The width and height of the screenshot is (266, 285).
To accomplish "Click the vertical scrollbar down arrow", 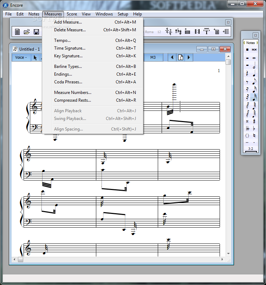I will pyautogui.click(x=228, y=254).
